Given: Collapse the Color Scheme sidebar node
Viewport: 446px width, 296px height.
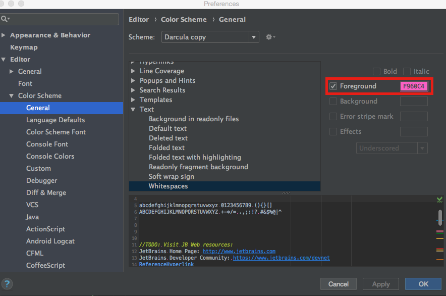Looking at the screenshot, I should coord(12,96).
